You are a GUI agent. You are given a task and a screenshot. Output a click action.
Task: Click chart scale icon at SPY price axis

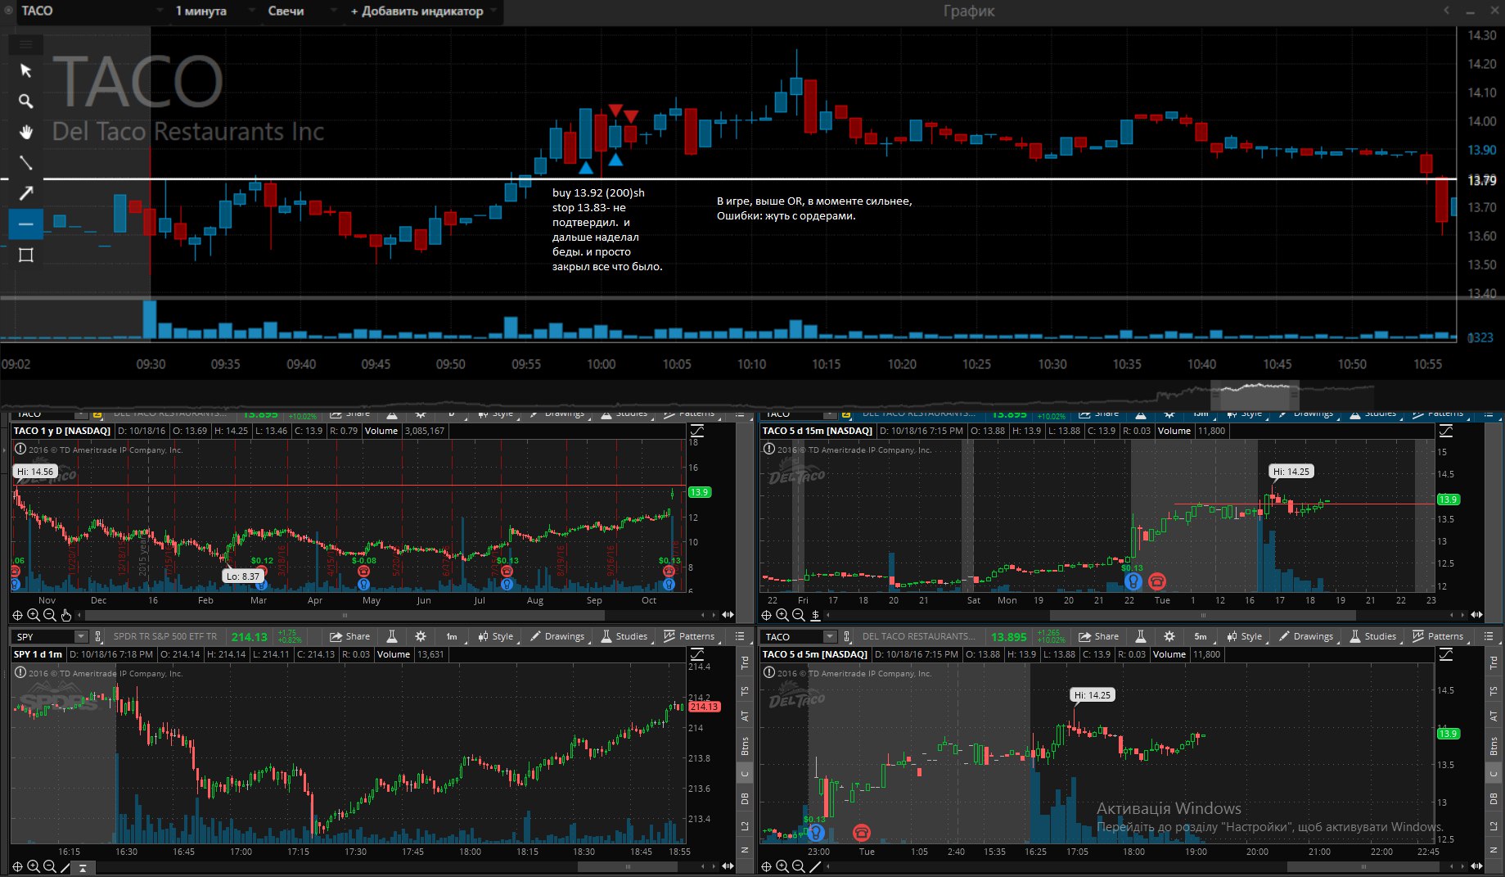[x=697, y=654]
